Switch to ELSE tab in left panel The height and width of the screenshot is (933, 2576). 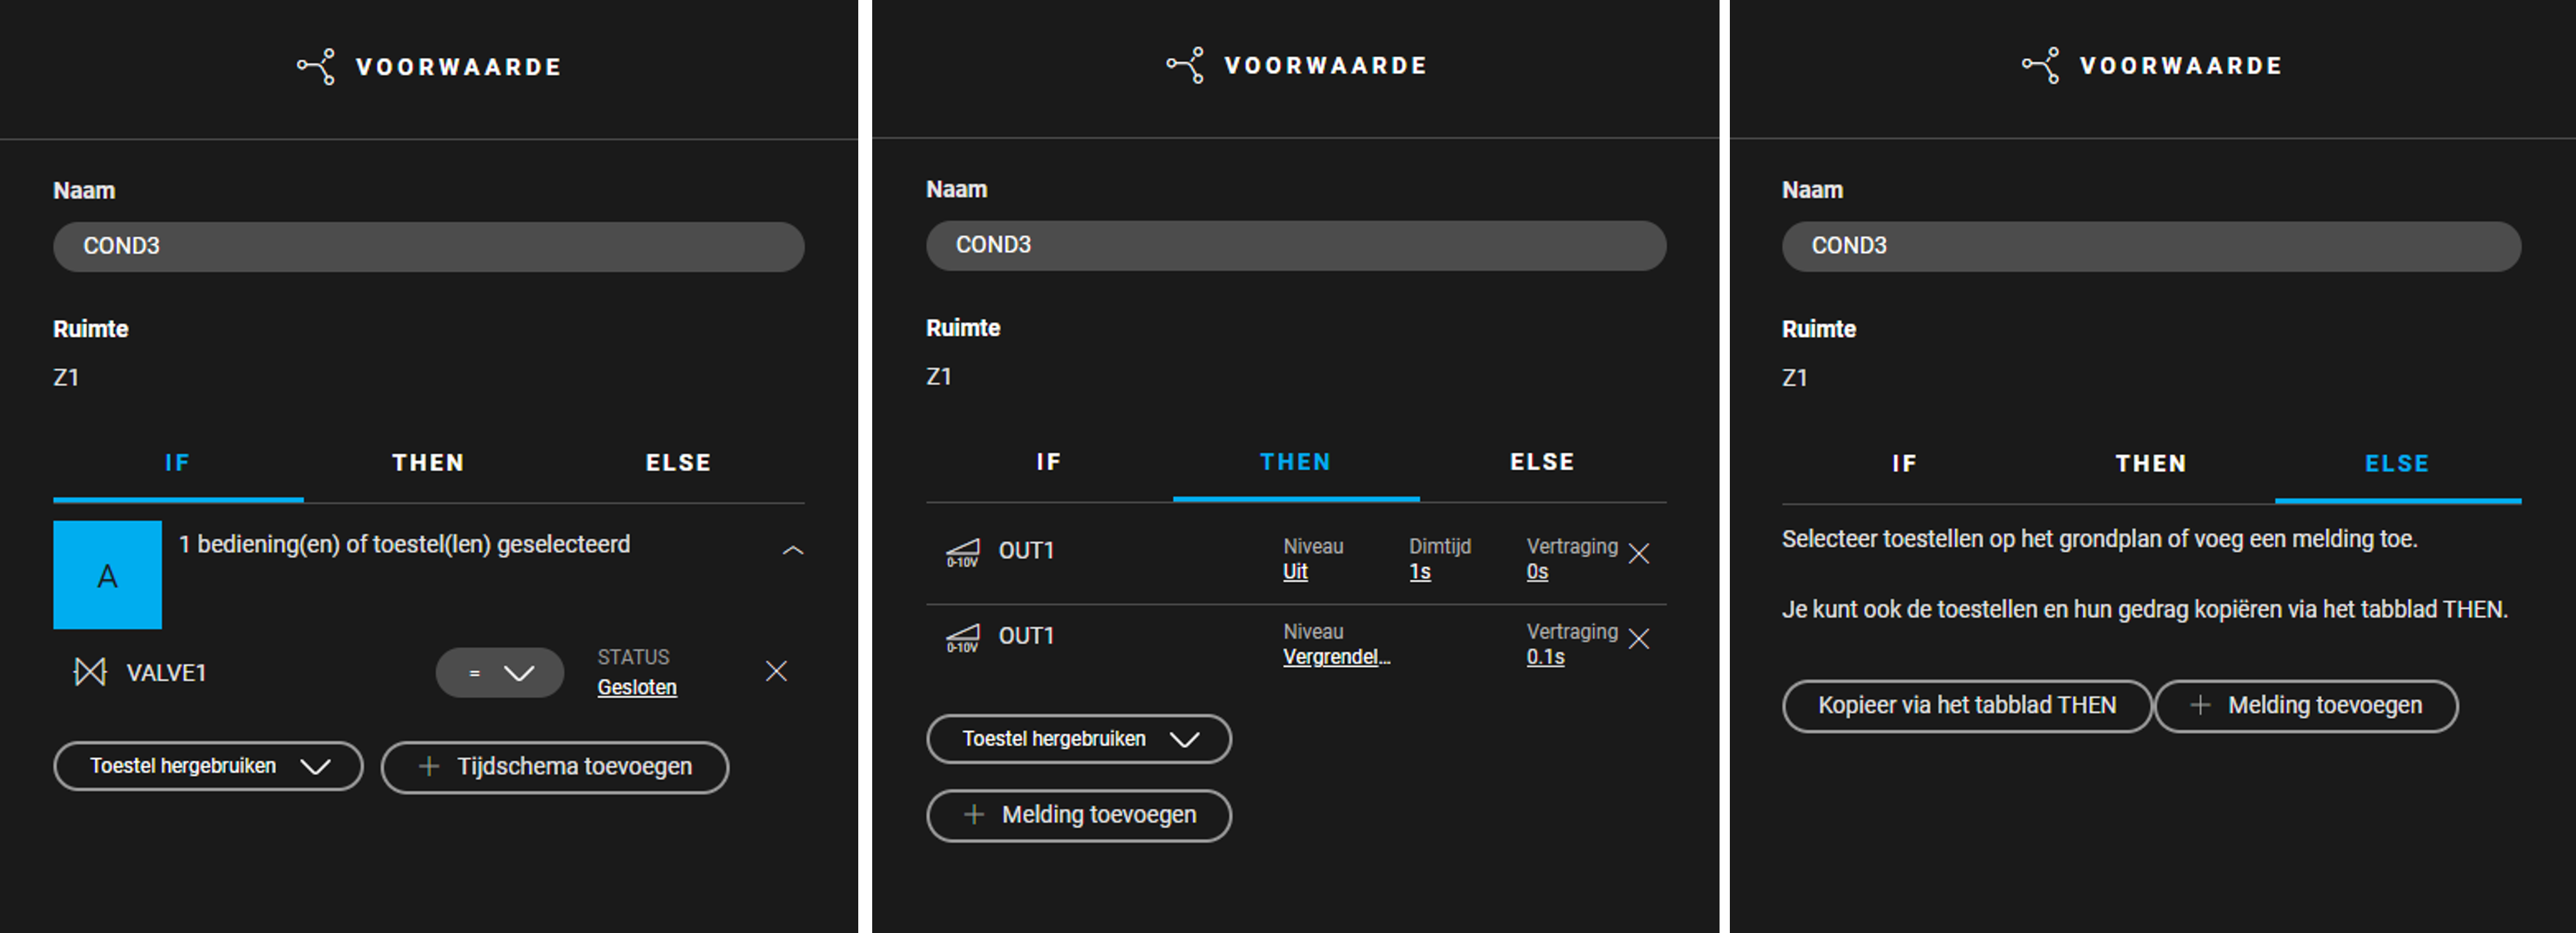pyautogui.click(x=679, y=463)
